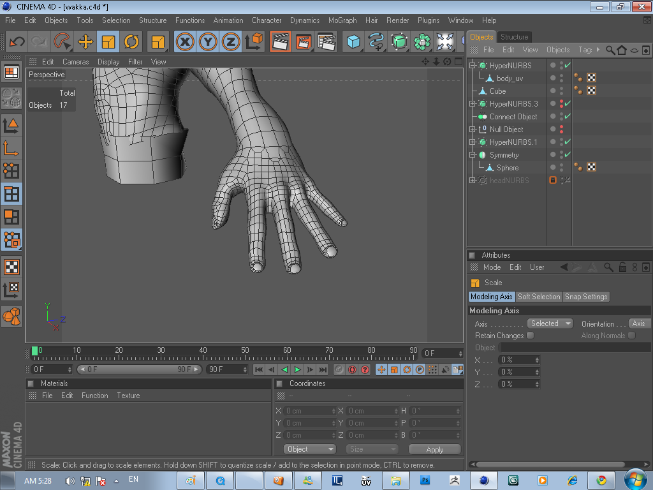The image size is (653, 490).
Task: Open Photoshop from the taskbar
Action: (425, 480)
